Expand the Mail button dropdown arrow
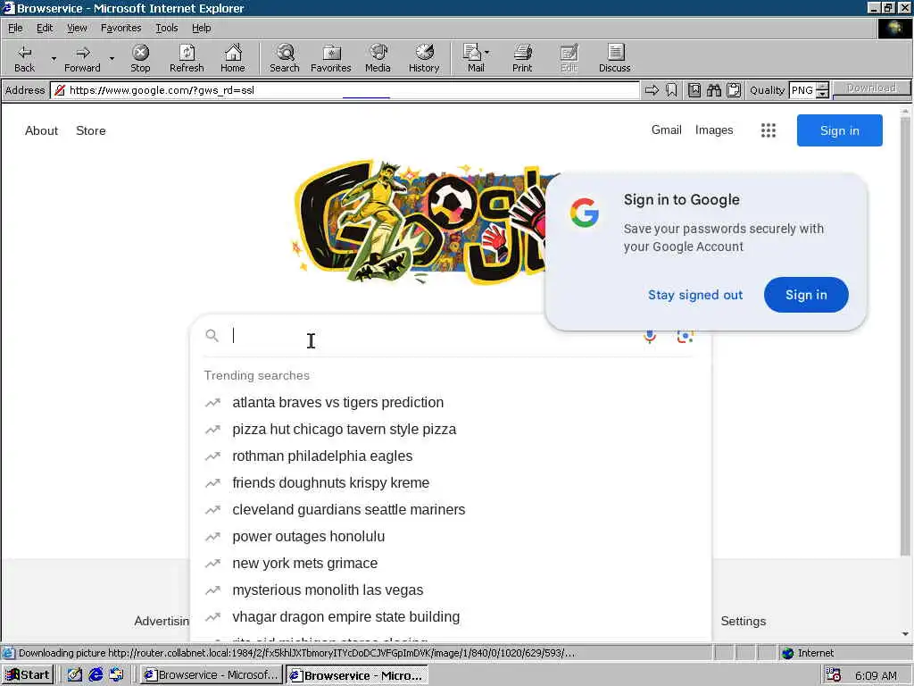 487,53
